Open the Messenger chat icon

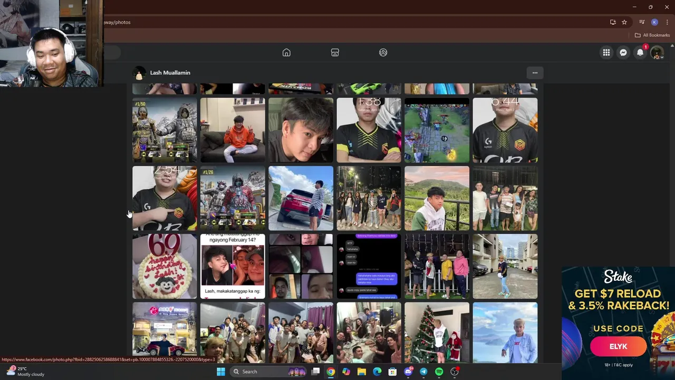623,52
